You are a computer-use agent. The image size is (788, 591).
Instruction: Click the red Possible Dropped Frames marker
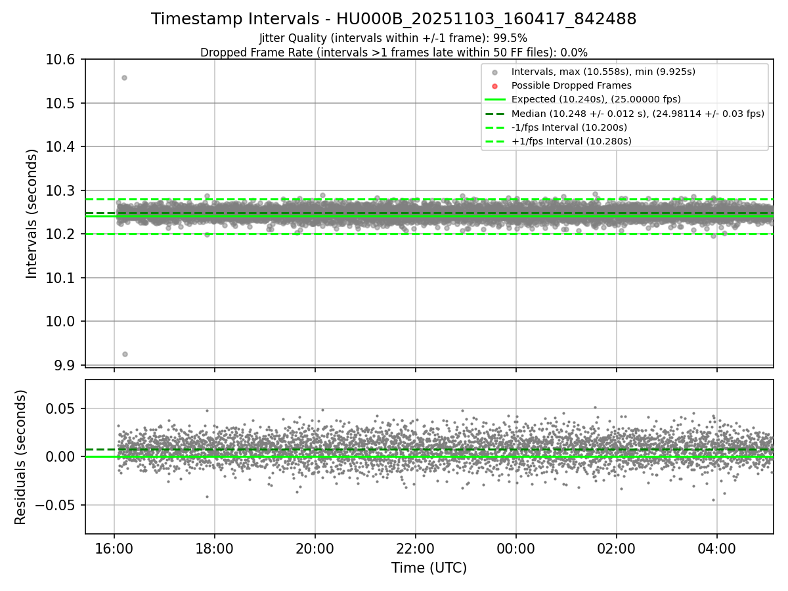click(495, 86)
